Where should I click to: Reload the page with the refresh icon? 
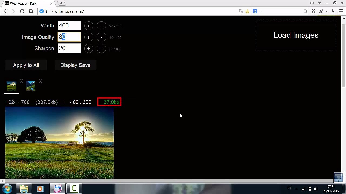(22, 11)
